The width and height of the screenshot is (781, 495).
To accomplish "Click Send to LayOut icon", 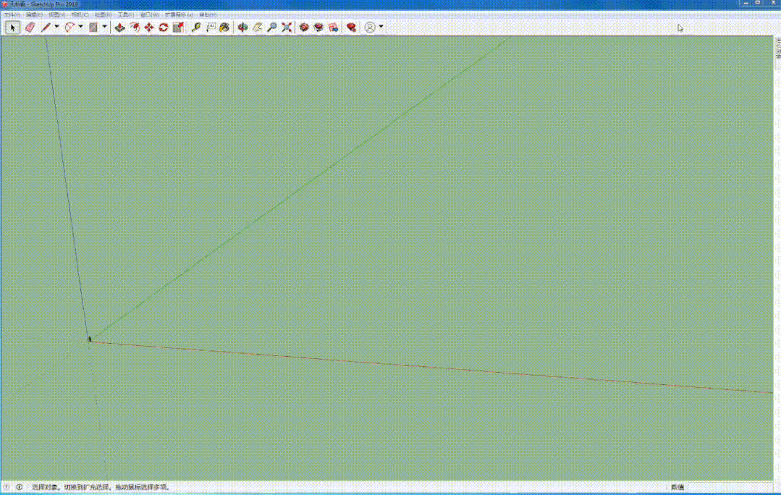I will coord(333,27).
